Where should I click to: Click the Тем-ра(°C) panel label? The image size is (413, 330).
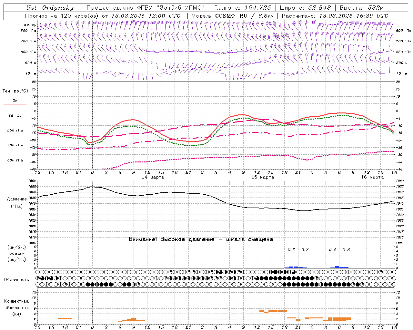[15, 91]
